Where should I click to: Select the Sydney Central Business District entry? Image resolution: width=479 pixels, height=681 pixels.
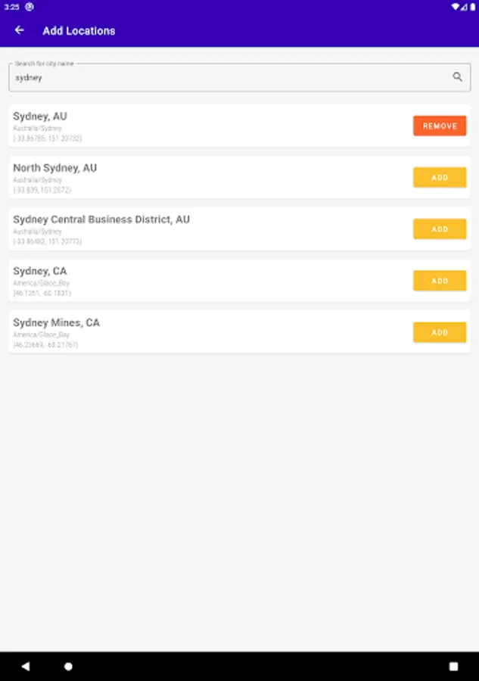point(239,229)
